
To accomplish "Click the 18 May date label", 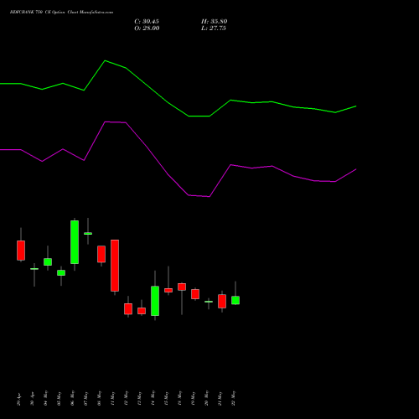I will point(179,398).
